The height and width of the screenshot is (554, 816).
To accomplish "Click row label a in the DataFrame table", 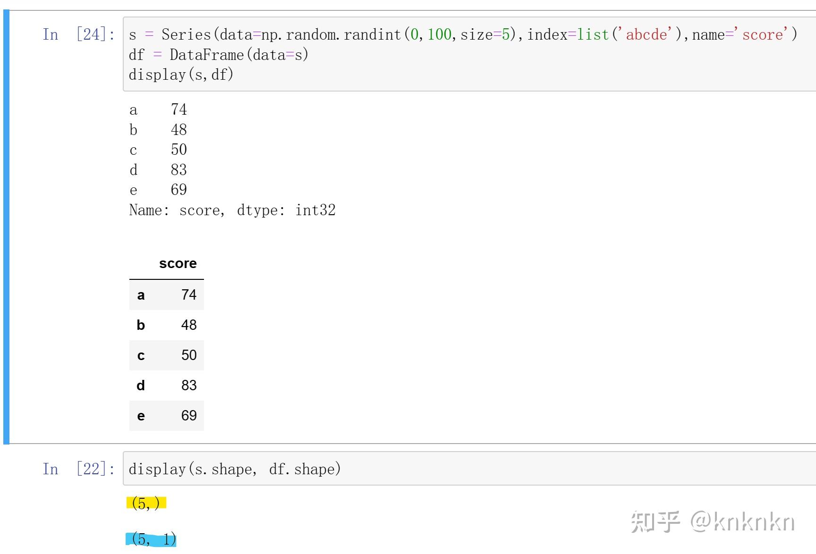I will click(140, 294).
